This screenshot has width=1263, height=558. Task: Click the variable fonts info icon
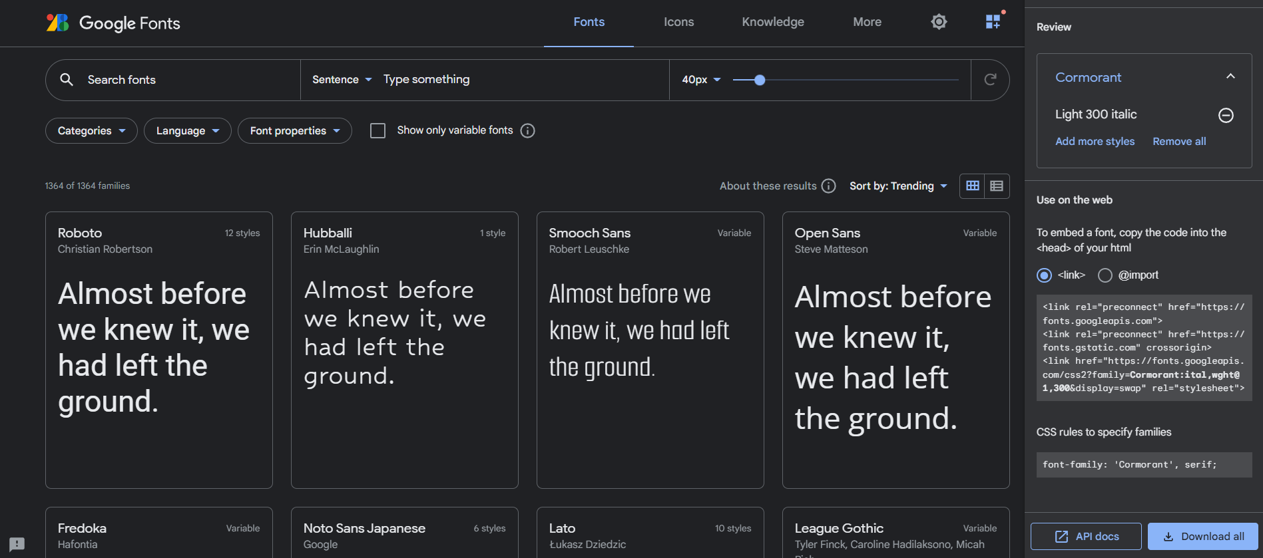528,130
